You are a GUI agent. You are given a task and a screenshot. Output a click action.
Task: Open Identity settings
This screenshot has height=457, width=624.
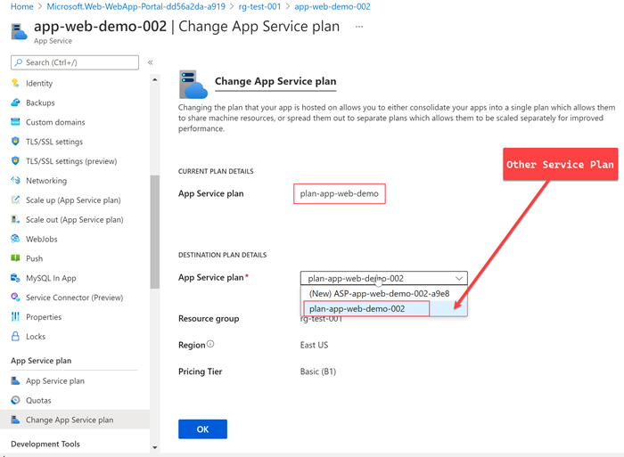click(39, 83)
